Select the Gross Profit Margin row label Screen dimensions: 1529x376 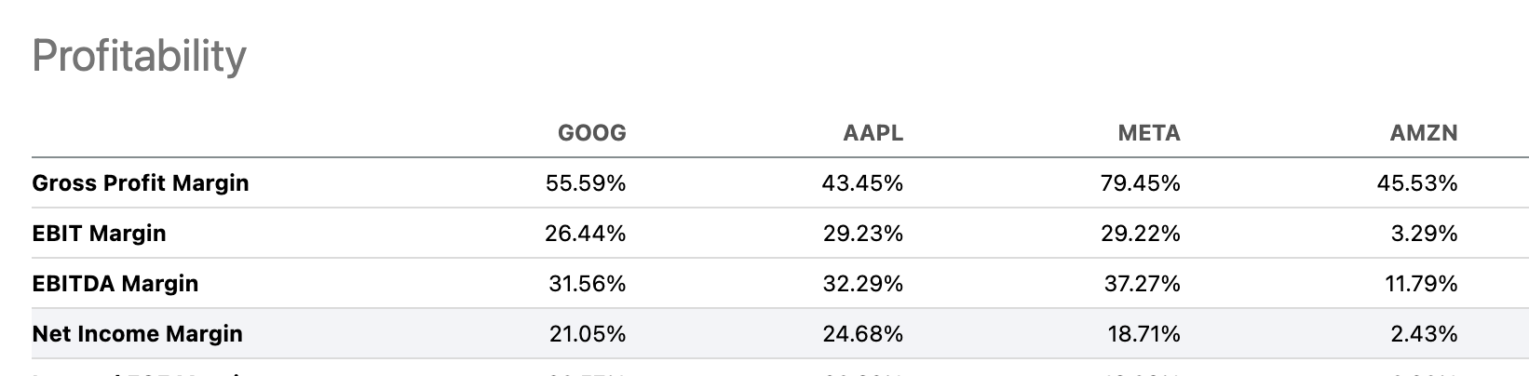click(141, 183)
